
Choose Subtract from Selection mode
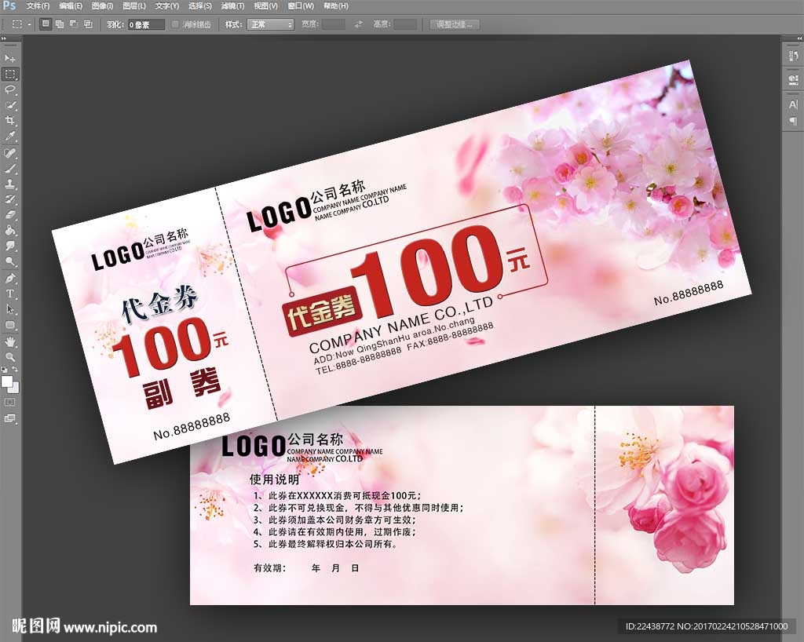pyautogui.click(x=74, y=24)
